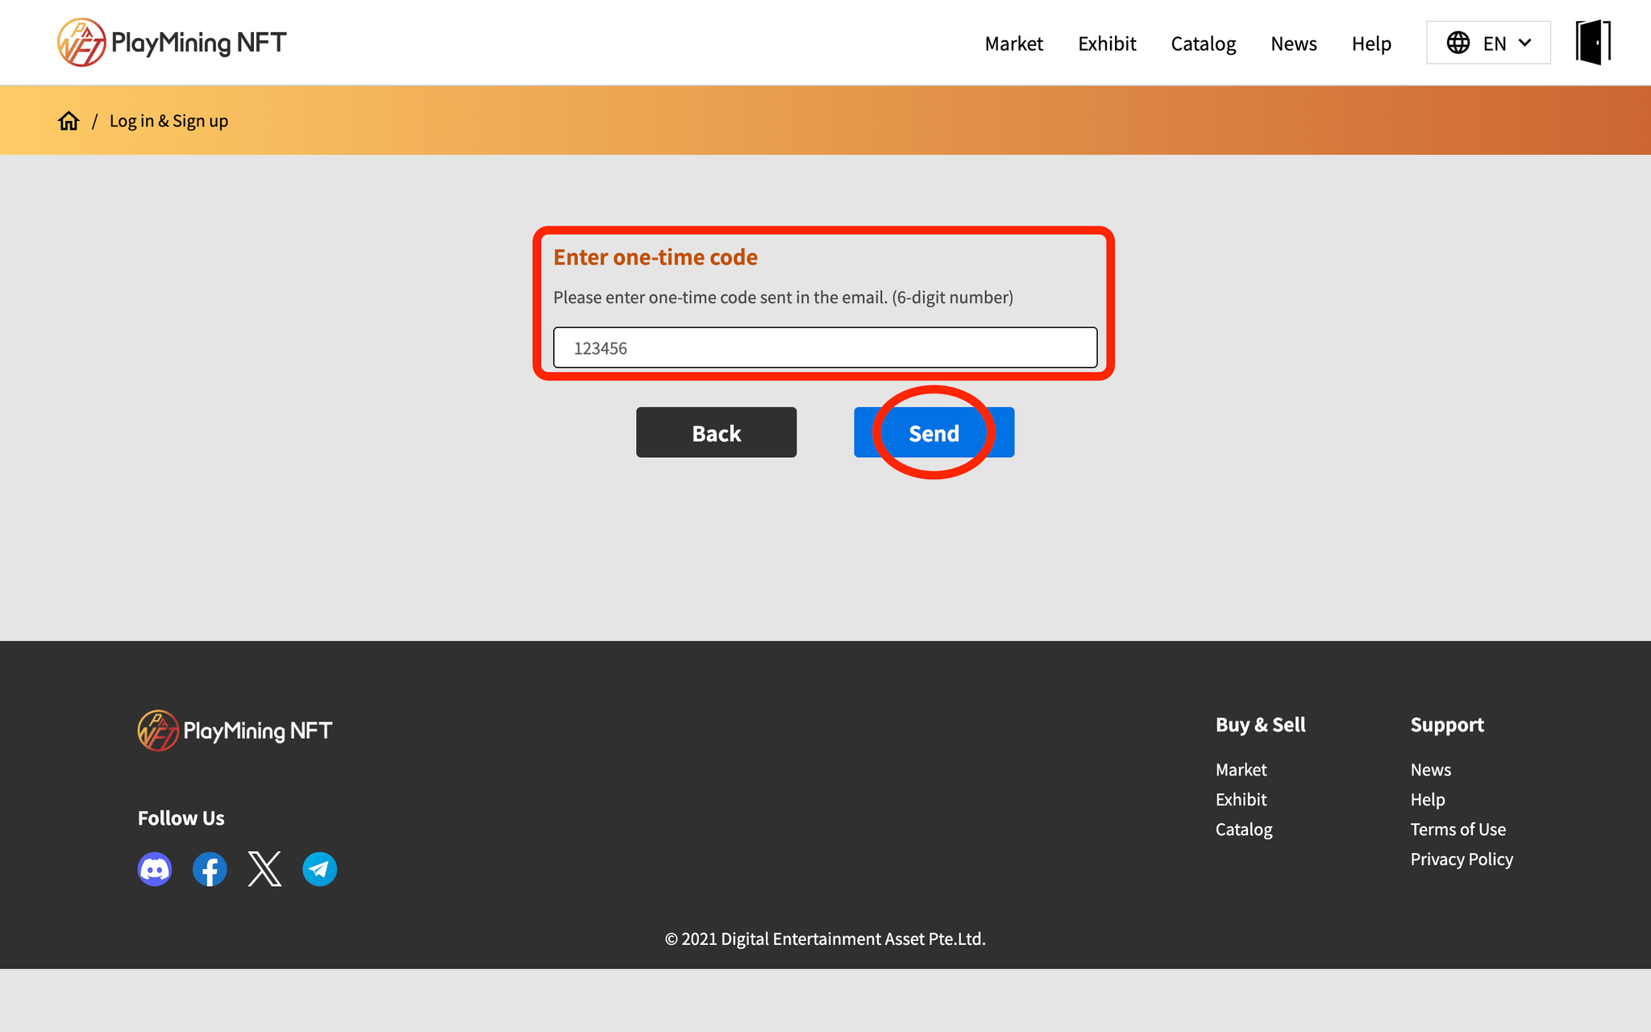Open the Discord social link
This screenshot has width=1651, height=1032.
click(155, 869)
